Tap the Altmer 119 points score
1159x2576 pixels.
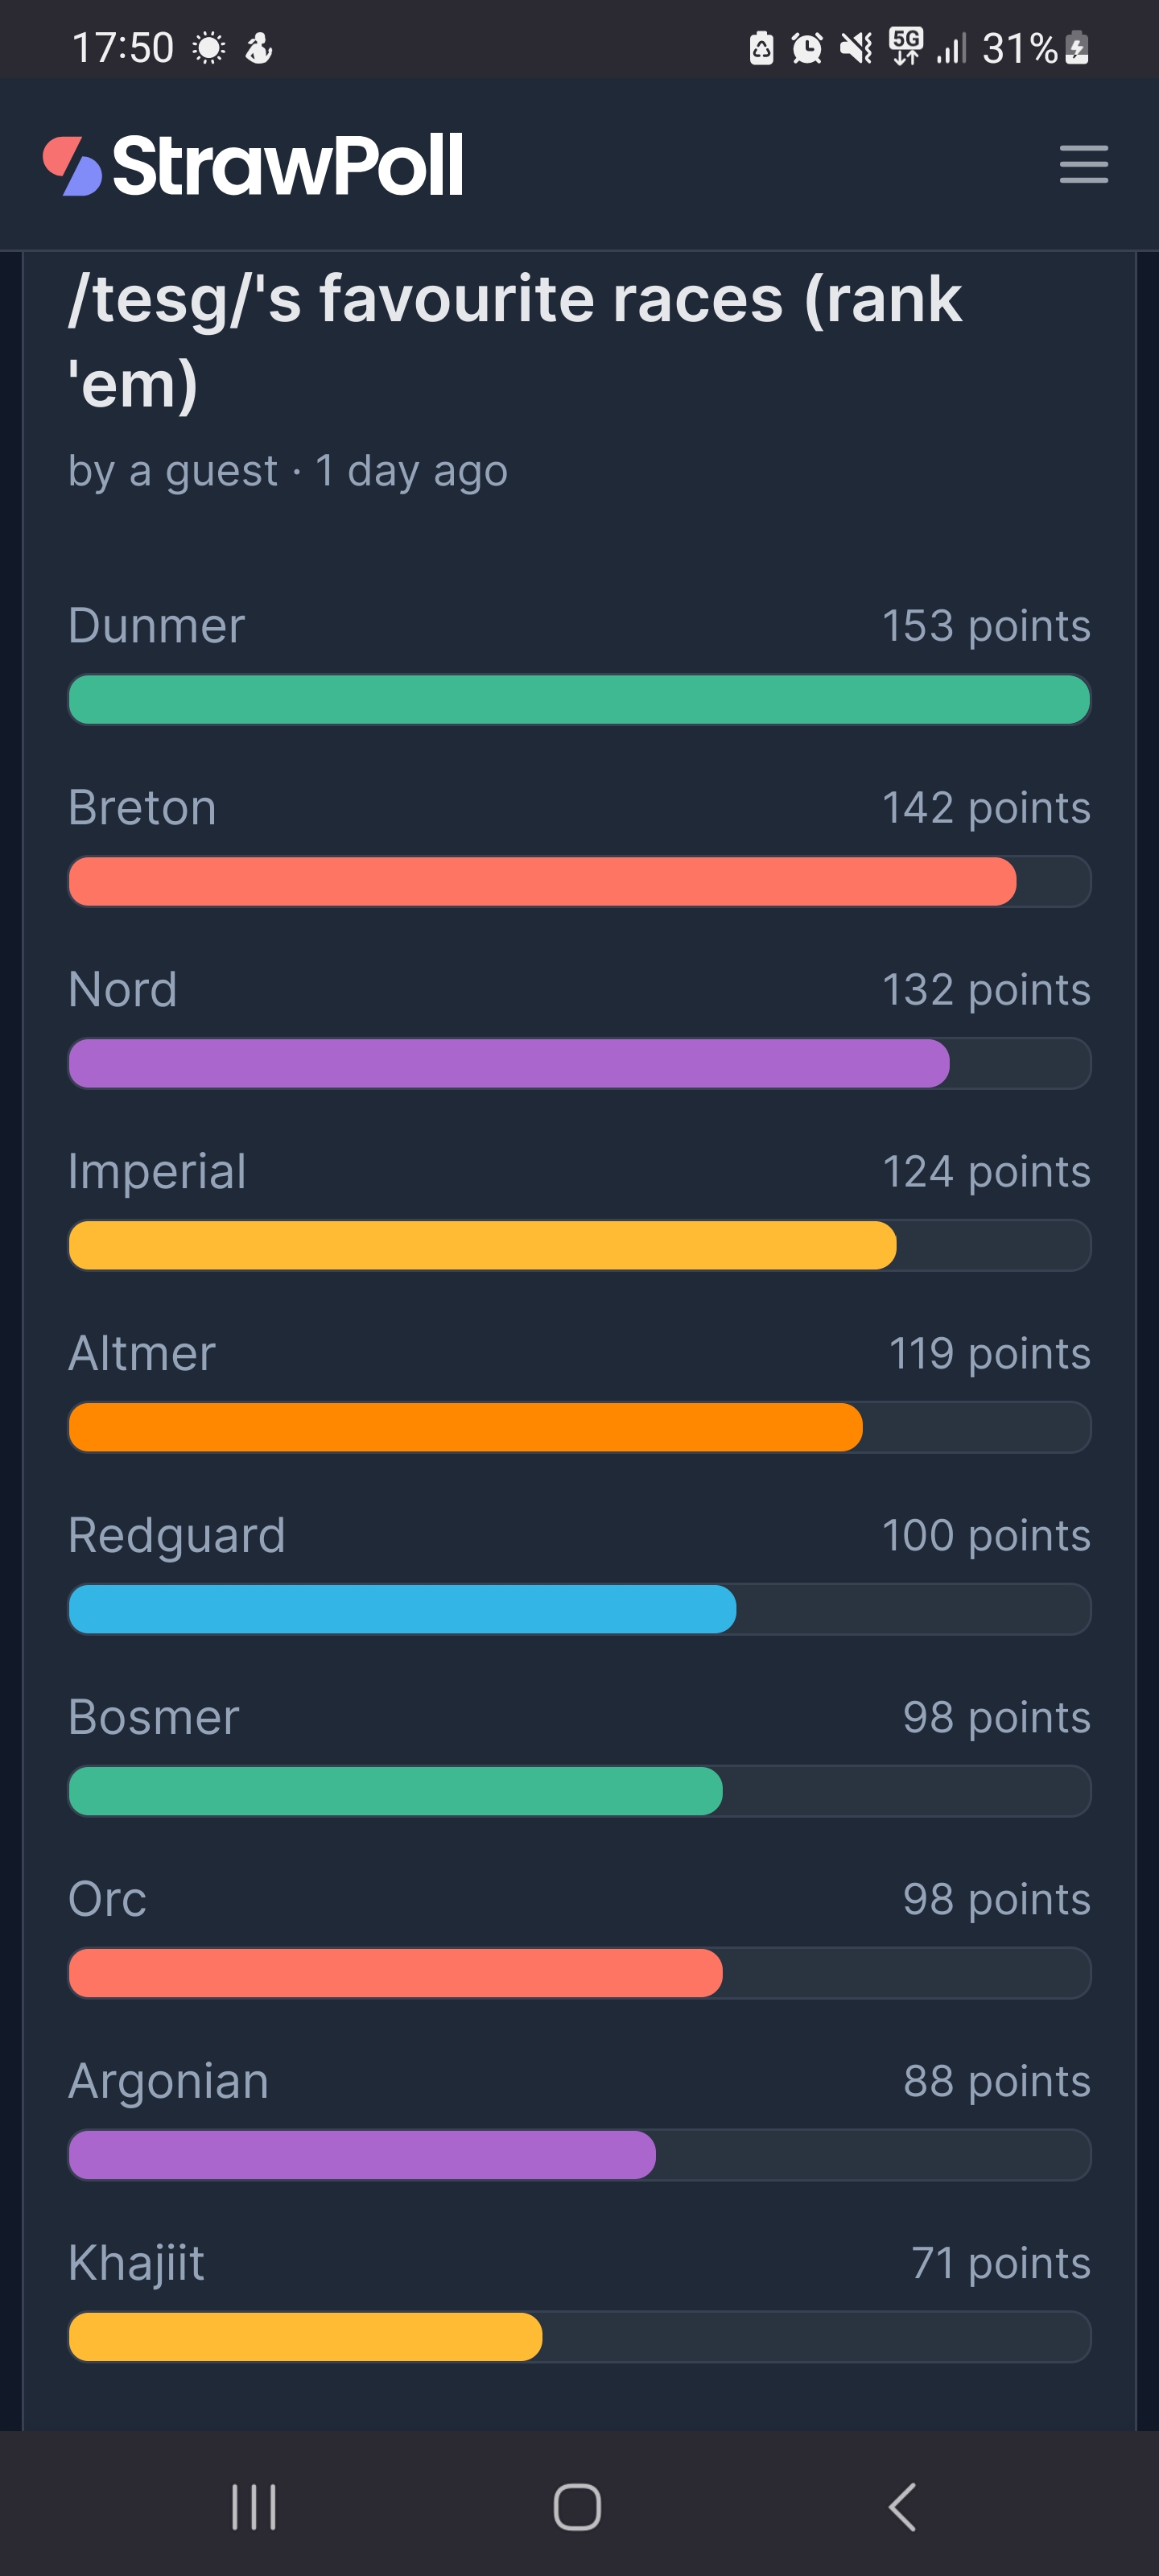tap(988, 1353)
